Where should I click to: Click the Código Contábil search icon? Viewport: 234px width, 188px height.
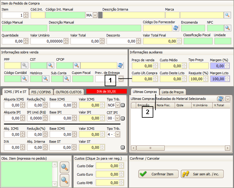pos(24,79)
